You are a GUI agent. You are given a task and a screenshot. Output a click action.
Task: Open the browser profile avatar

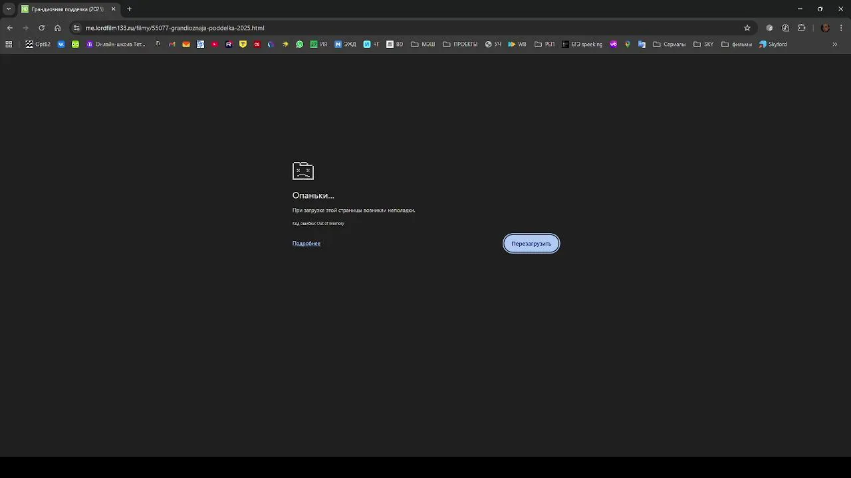[825, 28]
